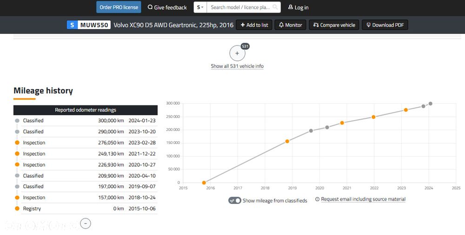465x235 pixels.
Task: Click 'Request email including source material' link
Action: click(x=363, y=199)
